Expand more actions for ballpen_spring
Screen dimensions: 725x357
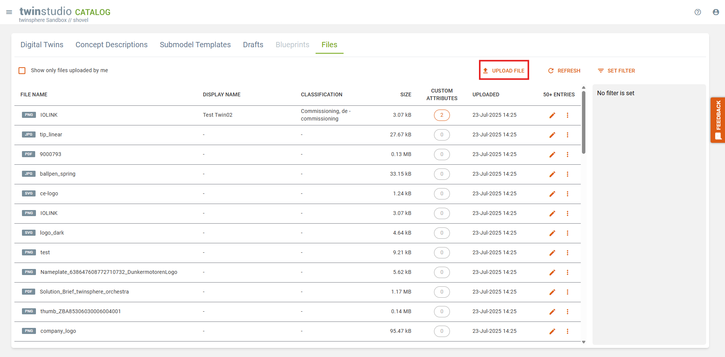(567, 174)
